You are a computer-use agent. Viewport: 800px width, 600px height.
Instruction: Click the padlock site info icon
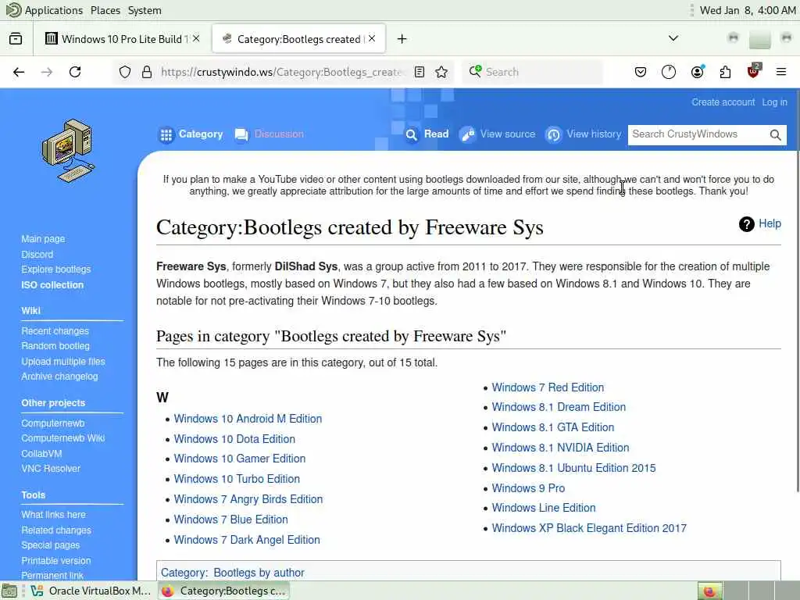147,72
